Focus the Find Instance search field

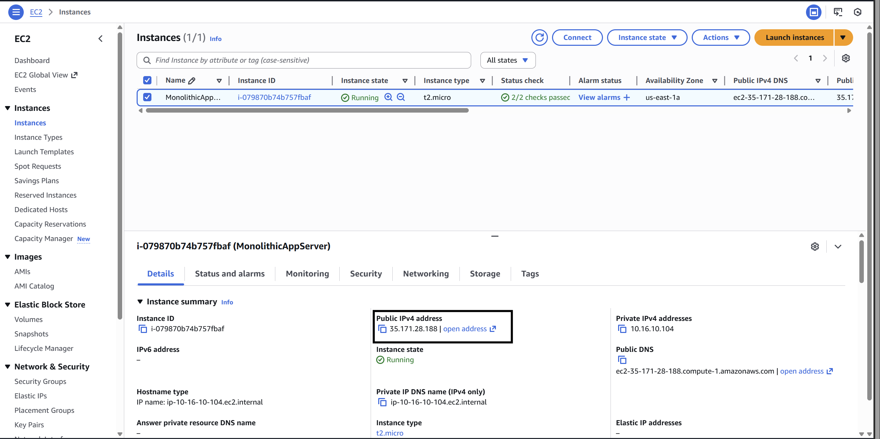click(x=304, y=60)
